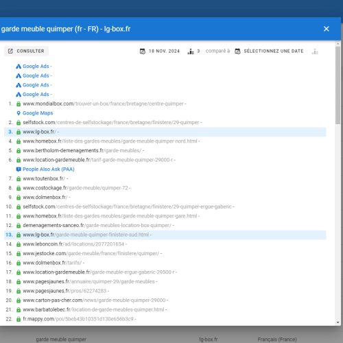The height and width of the screenshot is (343, 343).
Task: Open the rank 13 lg-box.fr finistere-sud link
Action: click(x=86, y=235)
